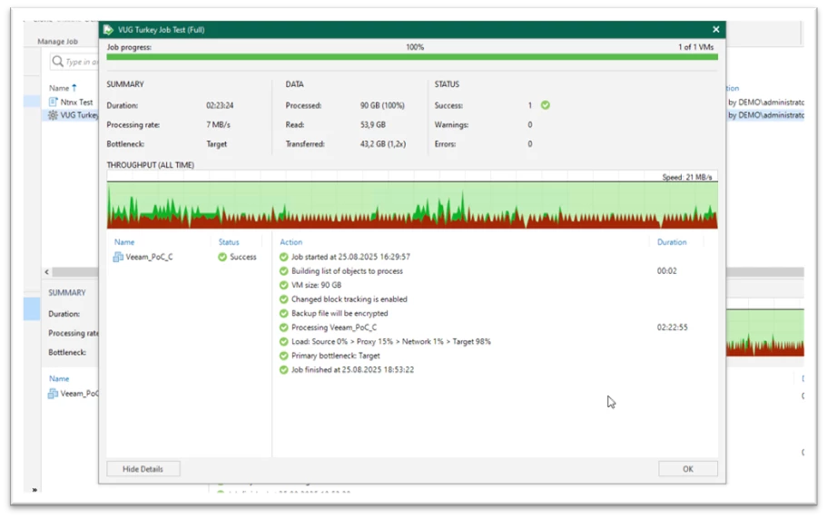
Task: Click the green success check beside Success count
Action: [x=546, y=105]
